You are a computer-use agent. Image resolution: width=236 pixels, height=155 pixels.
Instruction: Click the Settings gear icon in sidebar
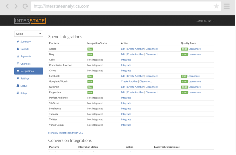(x=18, y=79)
